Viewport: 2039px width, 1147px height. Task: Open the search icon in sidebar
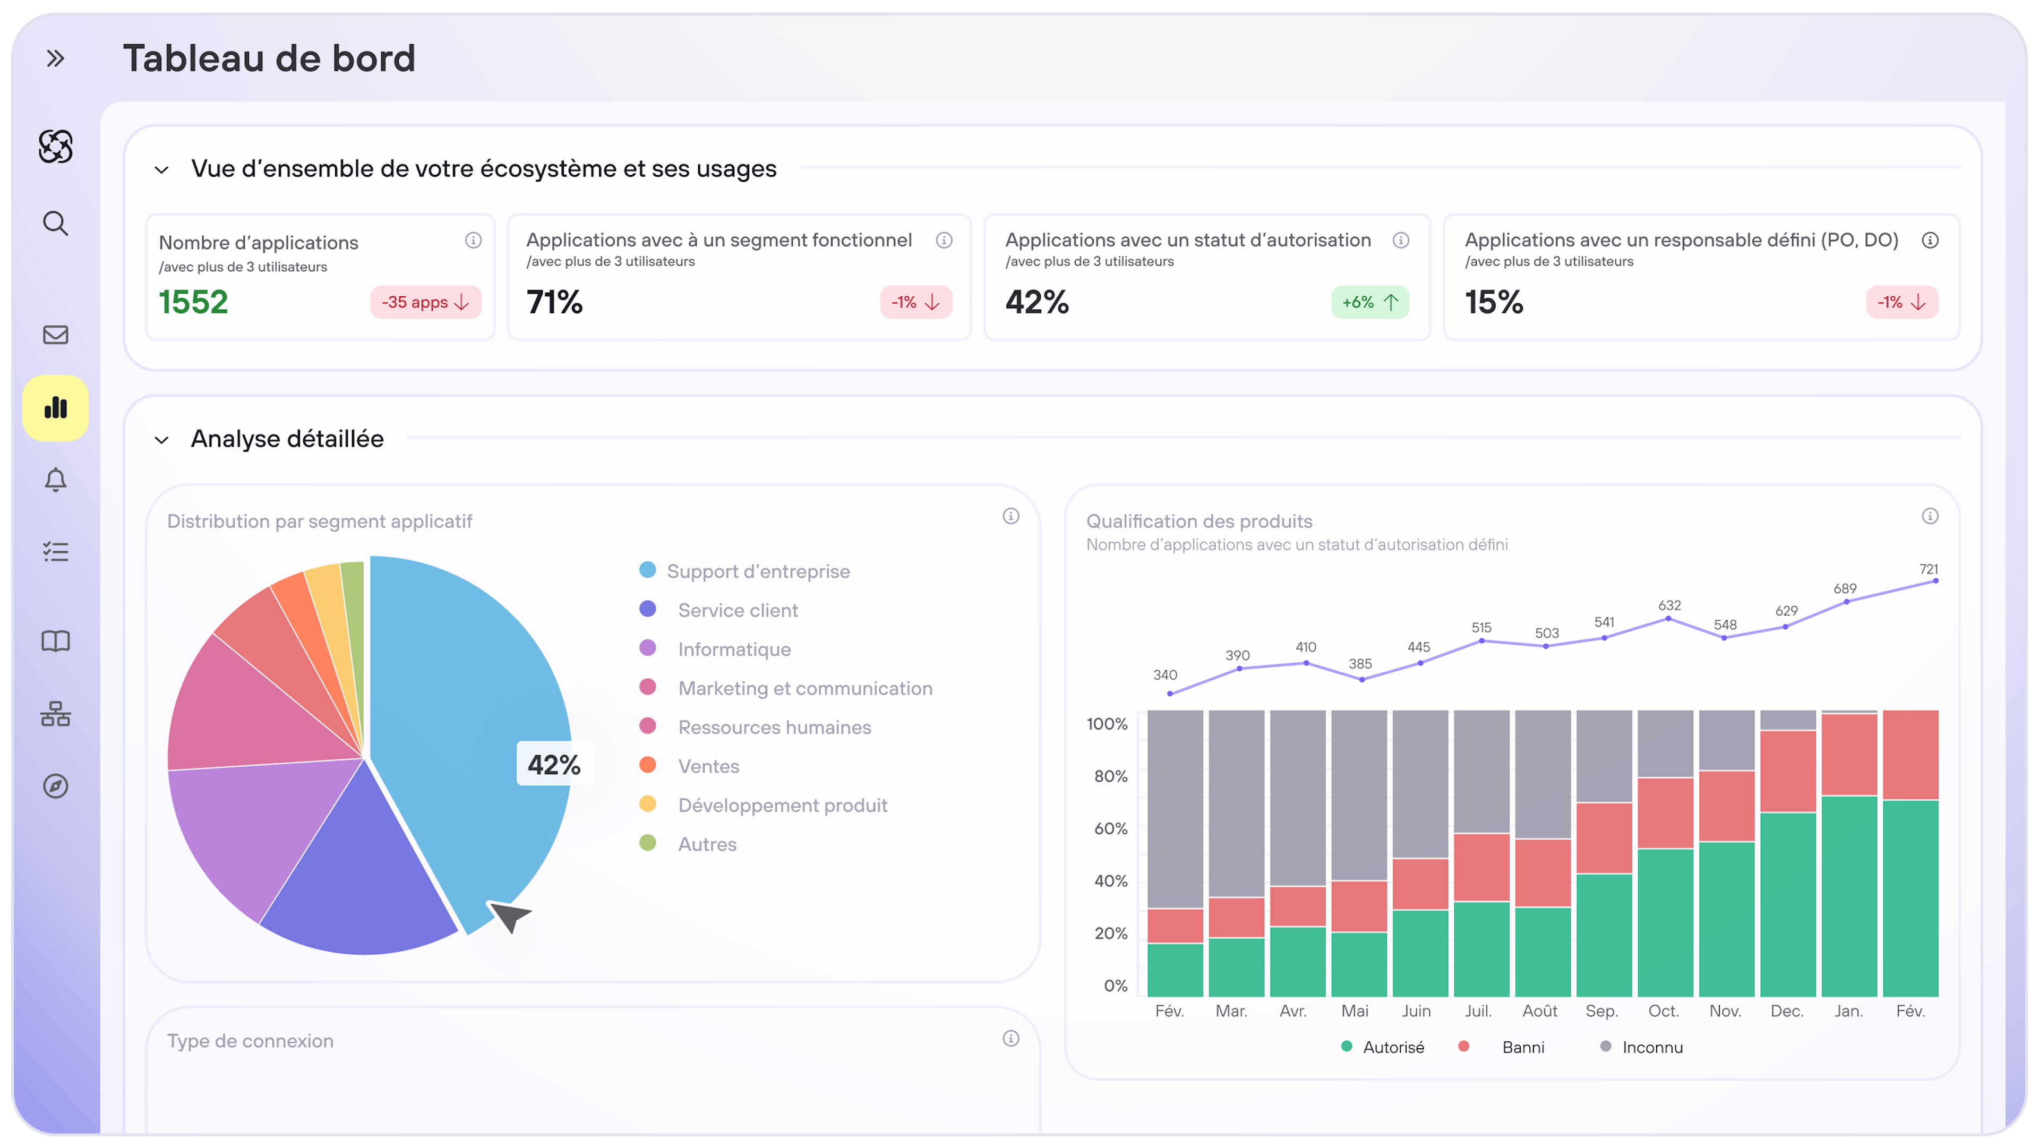pyautogui.click(x=55, y=223)
